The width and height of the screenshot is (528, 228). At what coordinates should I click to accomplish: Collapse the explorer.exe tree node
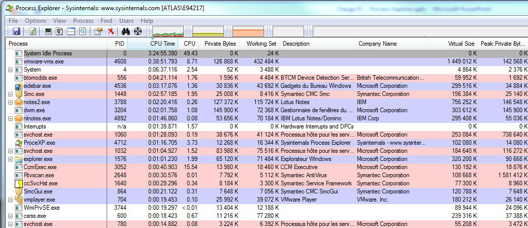point(11,159)
